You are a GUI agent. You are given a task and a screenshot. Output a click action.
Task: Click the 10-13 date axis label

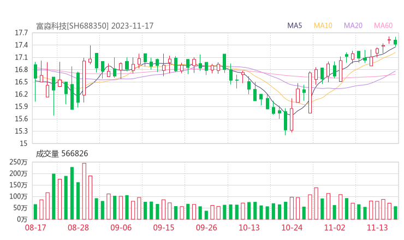[249, 227]
